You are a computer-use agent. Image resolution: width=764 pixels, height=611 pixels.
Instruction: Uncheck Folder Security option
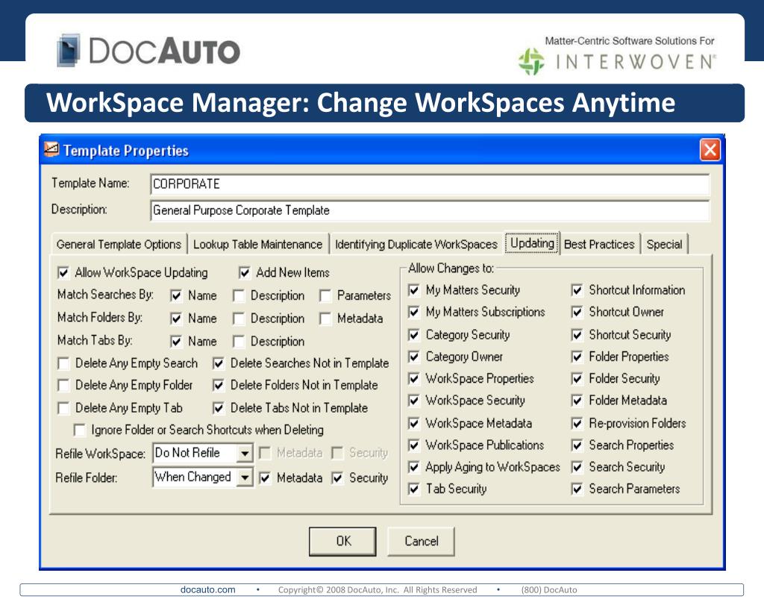click(577, 378)
